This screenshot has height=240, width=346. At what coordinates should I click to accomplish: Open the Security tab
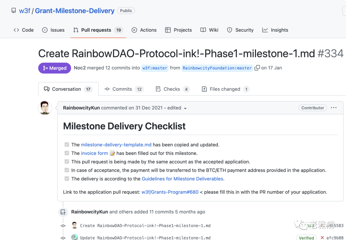(240, 30)
